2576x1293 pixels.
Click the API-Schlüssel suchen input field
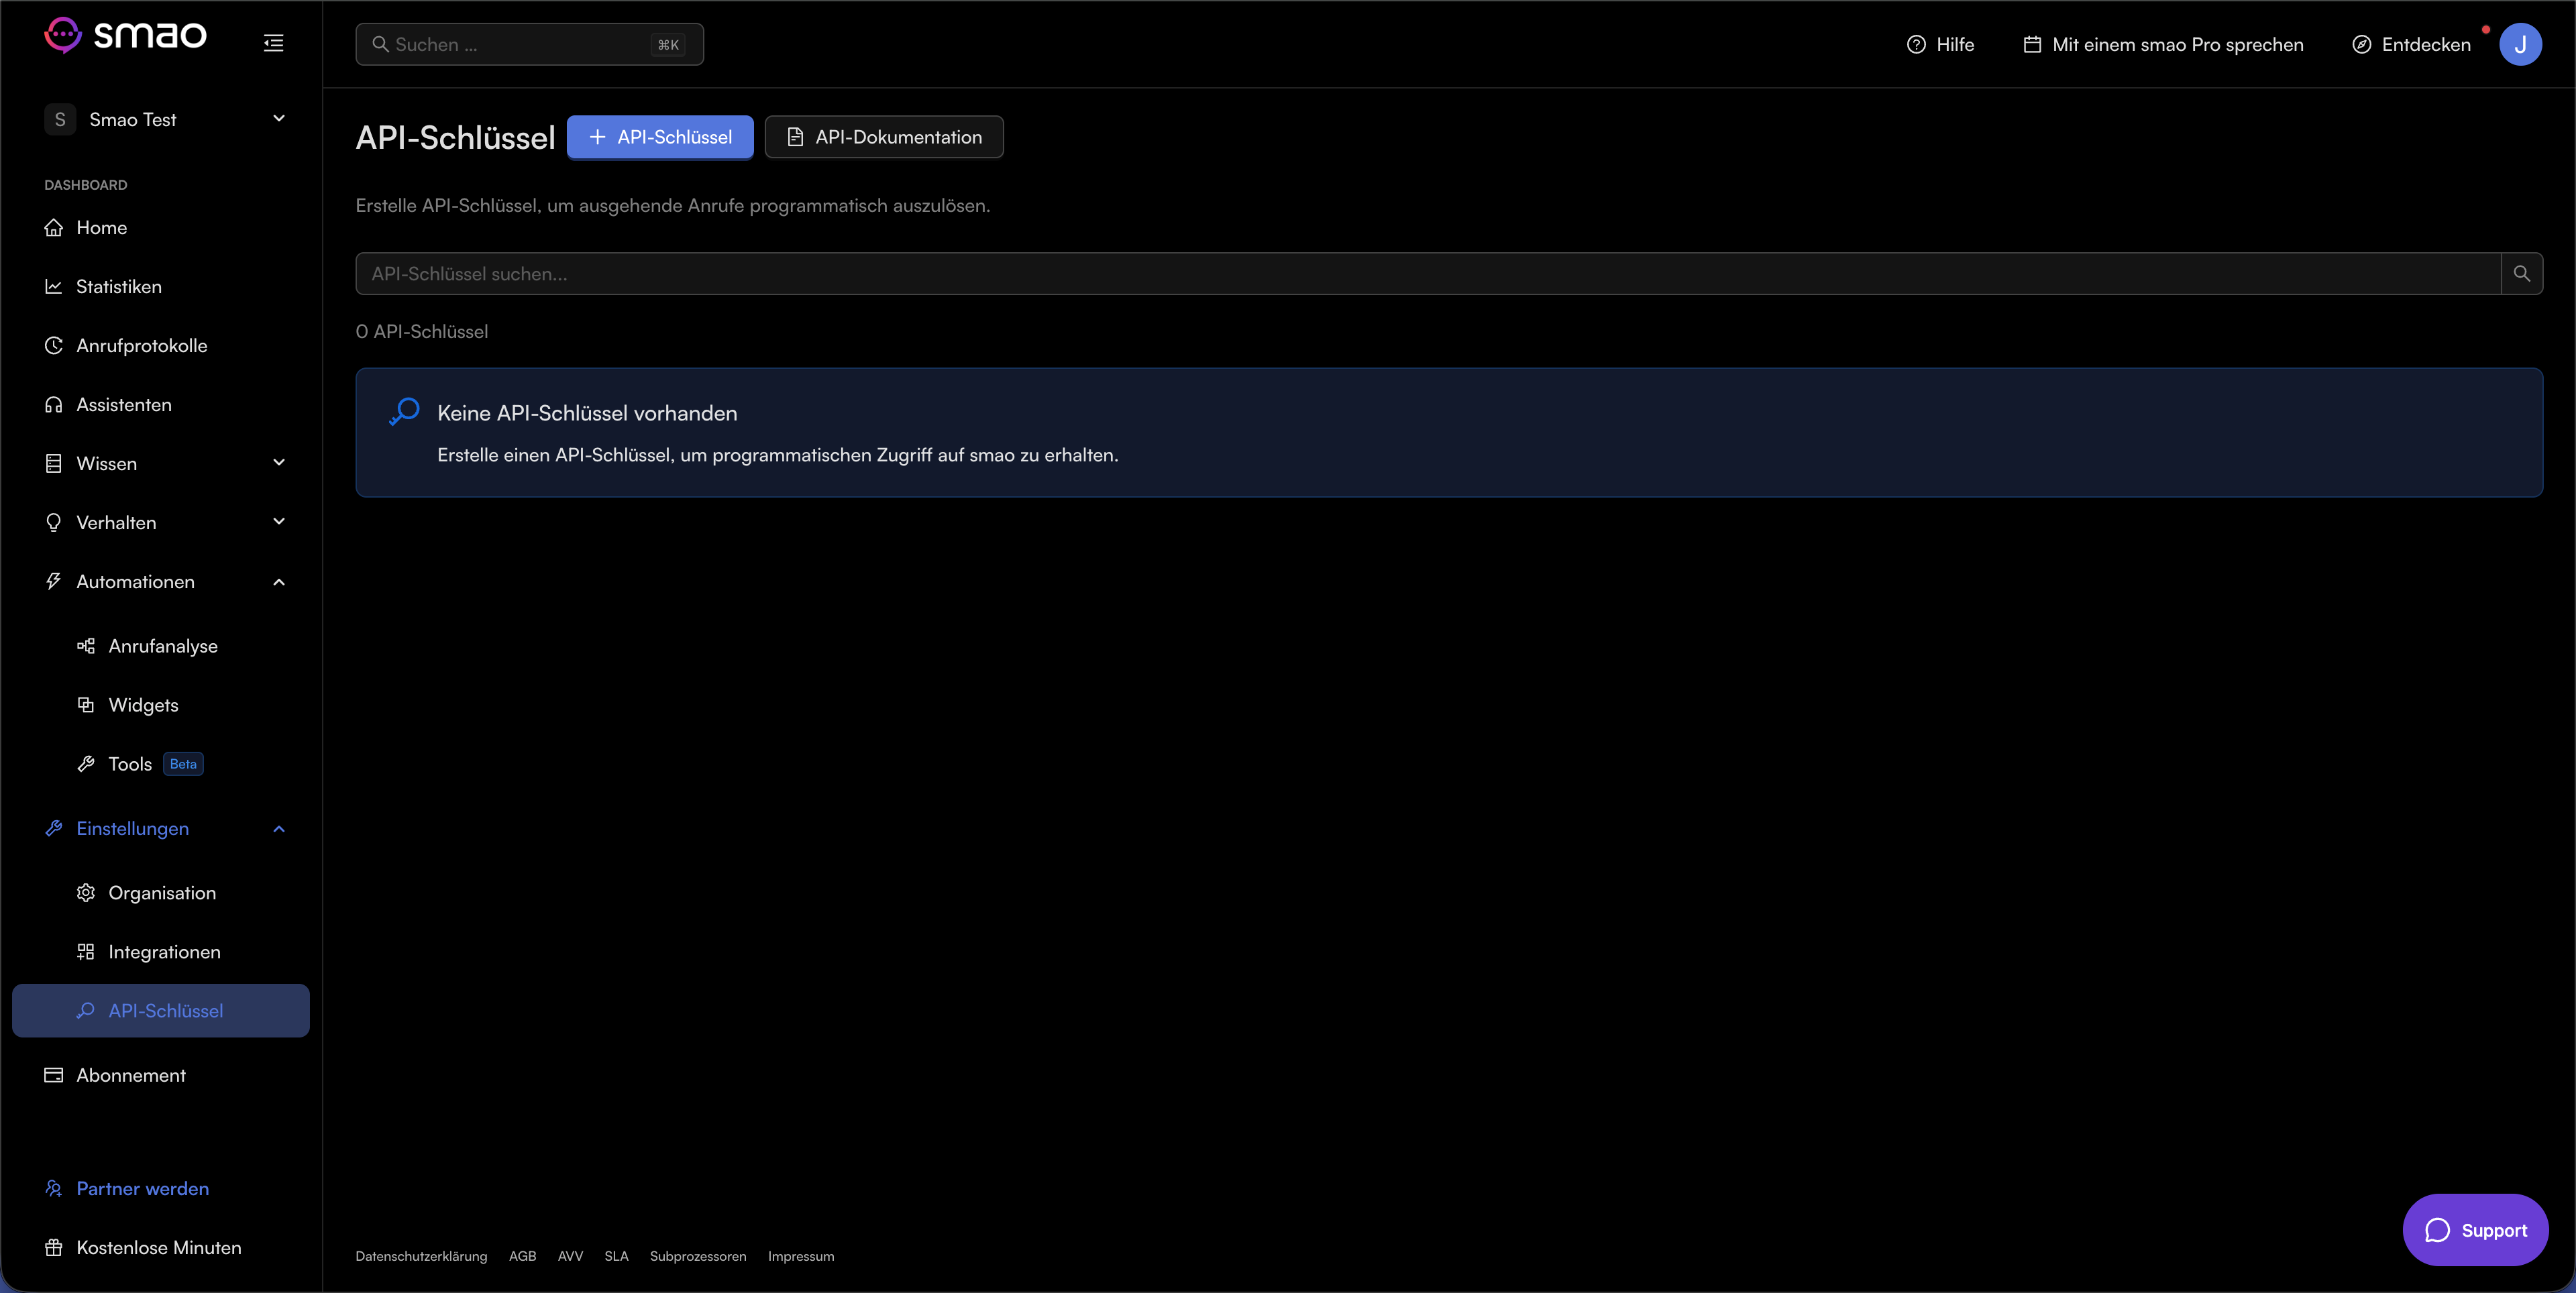(1428, 274)
